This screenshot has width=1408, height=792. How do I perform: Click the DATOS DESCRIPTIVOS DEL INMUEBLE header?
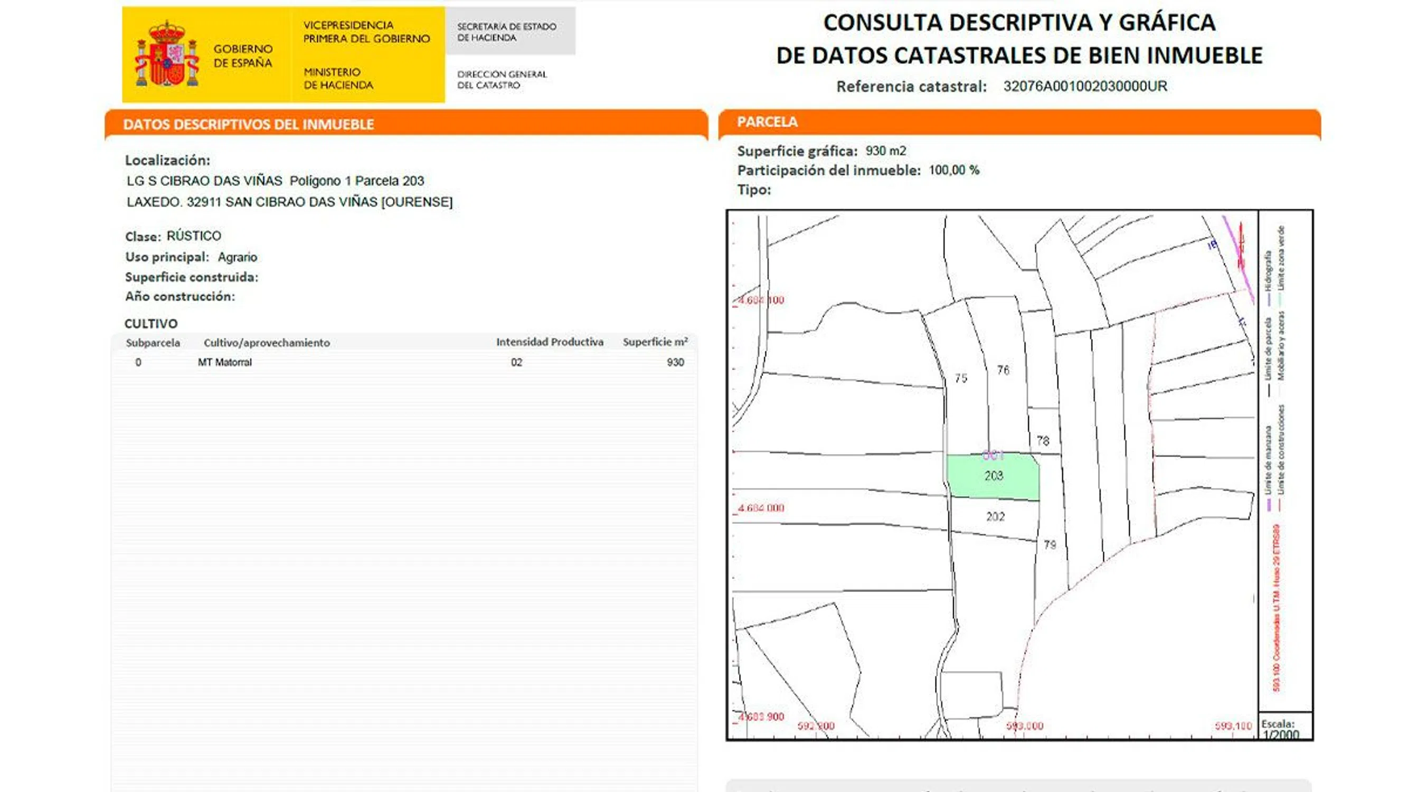point(249,125)
